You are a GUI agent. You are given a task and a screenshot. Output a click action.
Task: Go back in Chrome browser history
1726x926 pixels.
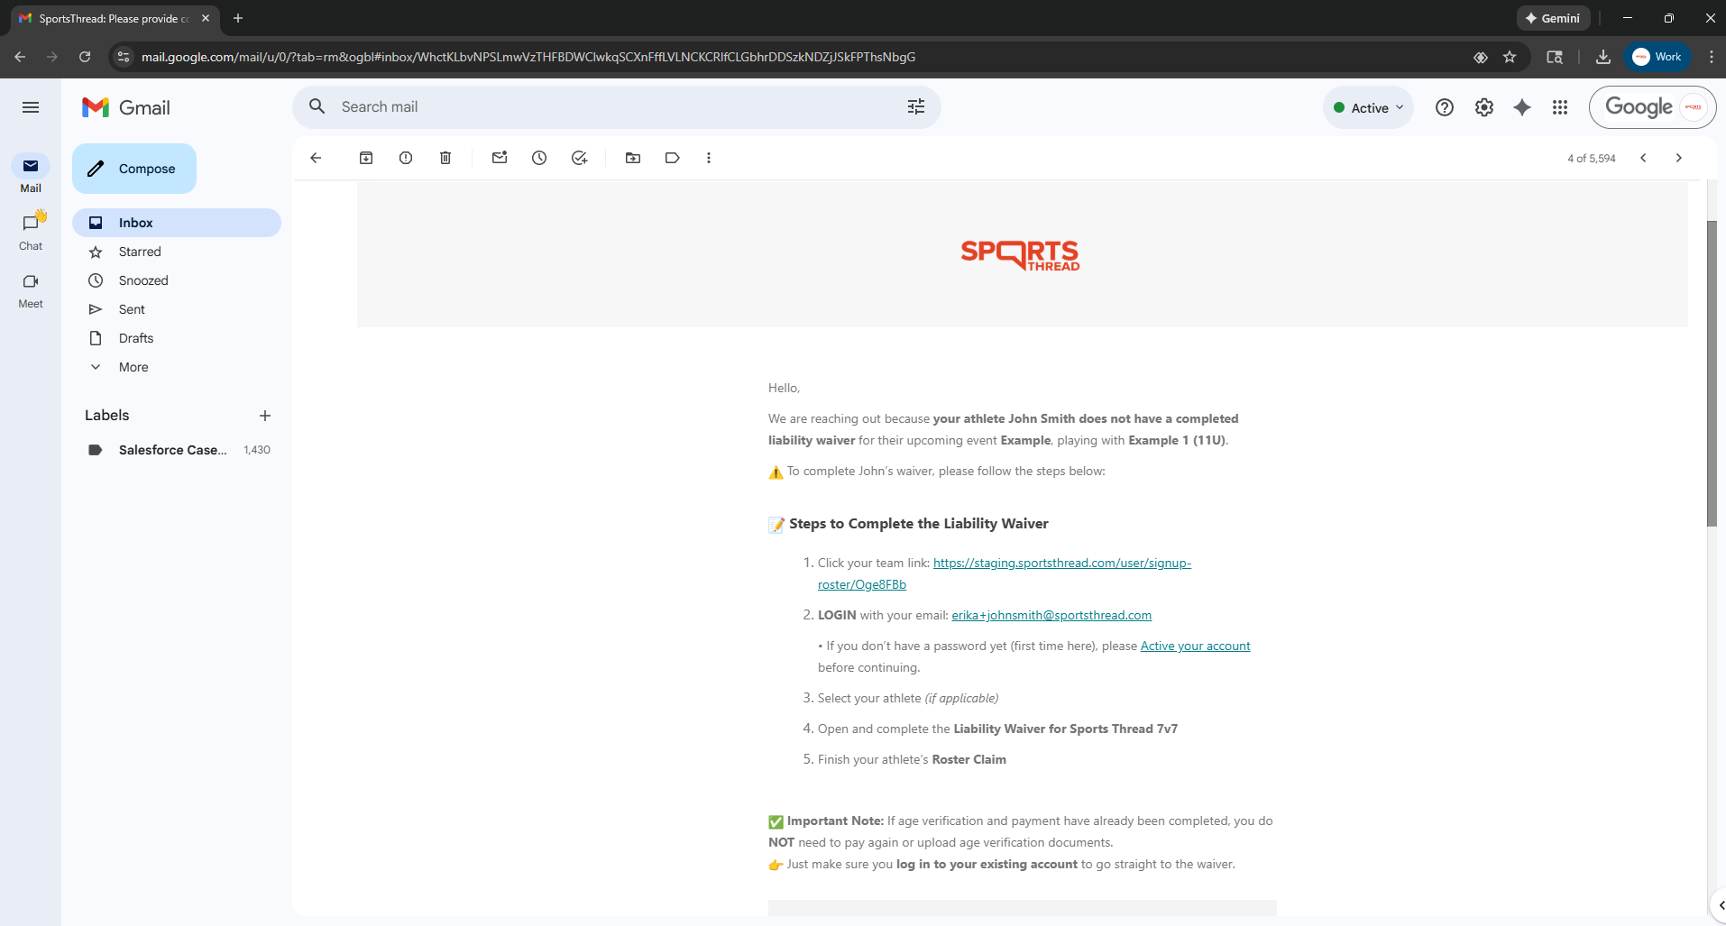coord(20,57)
